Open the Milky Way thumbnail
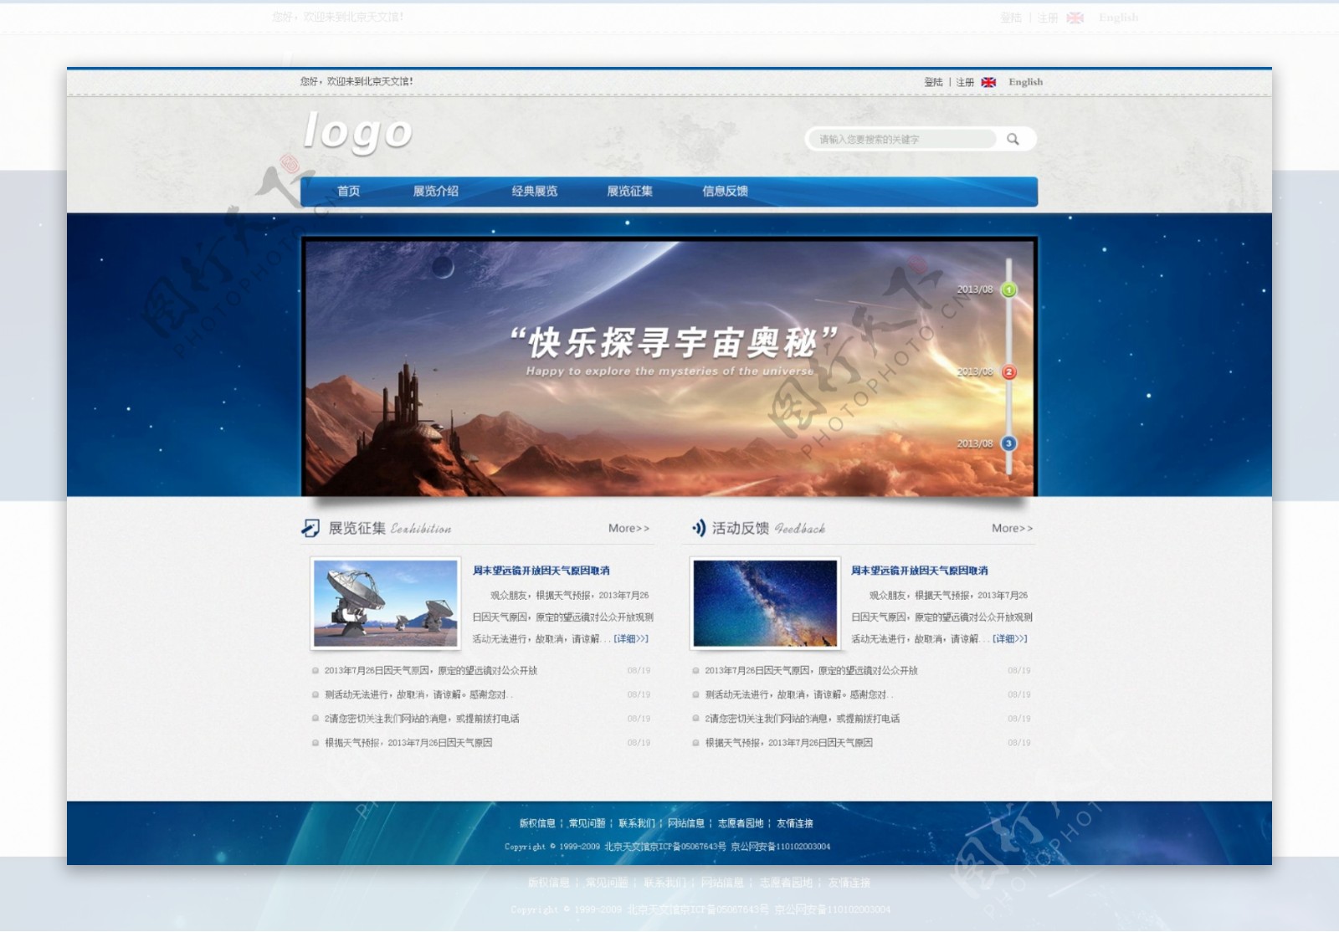This screenshot has width=1339, height=932. pos(765,603)
